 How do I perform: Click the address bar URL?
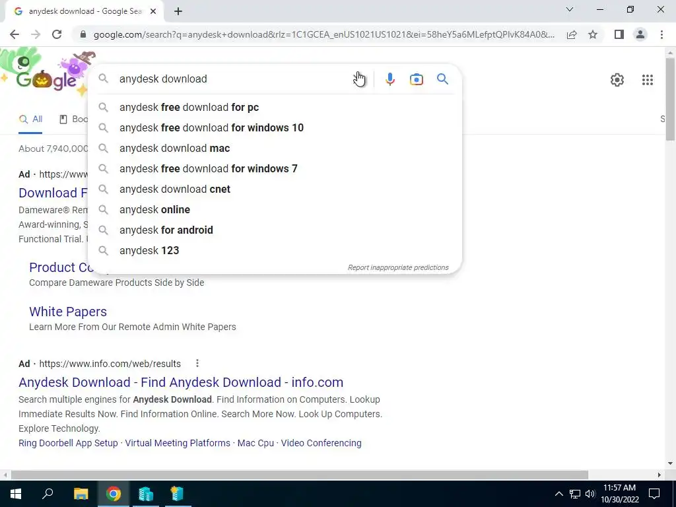point(324,34)
